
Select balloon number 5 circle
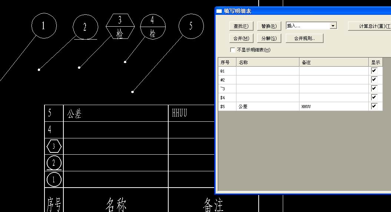(191, 26)
